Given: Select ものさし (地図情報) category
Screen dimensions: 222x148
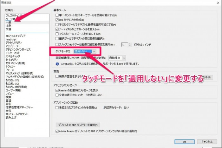Looking at the screenshot, I should pos(16,87).
